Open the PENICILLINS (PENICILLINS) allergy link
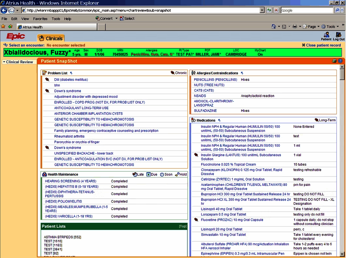The height and width of the screenshot is (258, 346). click(215, 80)
